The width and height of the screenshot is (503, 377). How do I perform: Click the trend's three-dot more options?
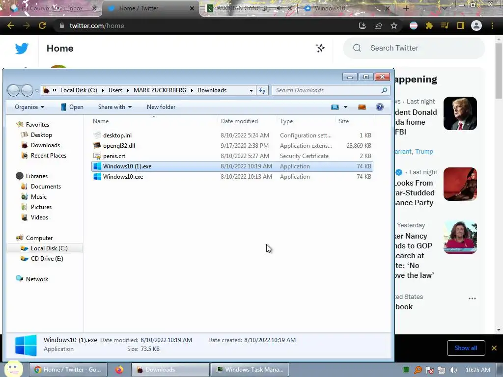pos(472,298)
